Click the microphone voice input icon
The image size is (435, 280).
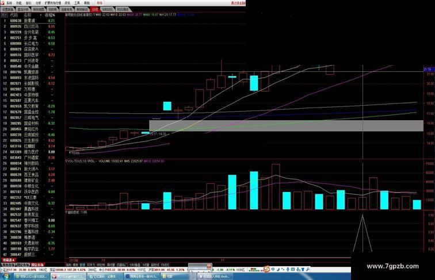click(x=288, y=269)
